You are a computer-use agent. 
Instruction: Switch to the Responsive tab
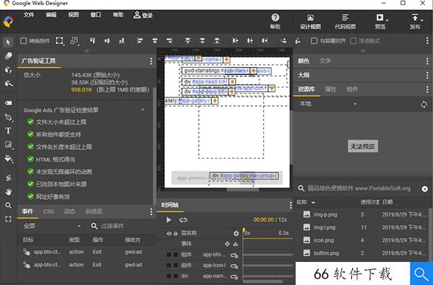(94, 211)
